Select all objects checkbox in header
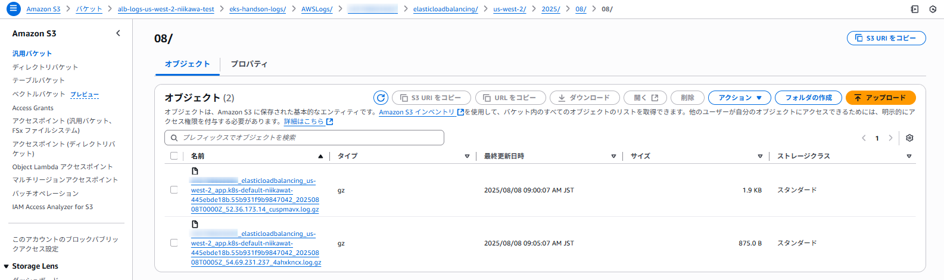 click(174, 156)
